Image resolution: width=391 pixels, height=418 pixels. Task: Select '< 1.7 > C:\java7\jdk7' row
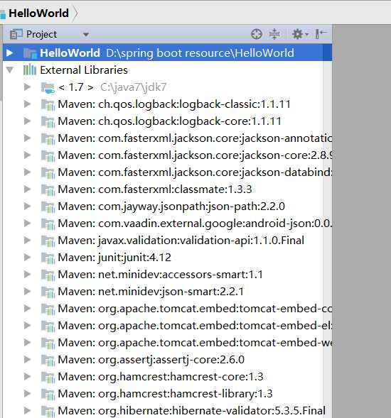pos(168,87)
